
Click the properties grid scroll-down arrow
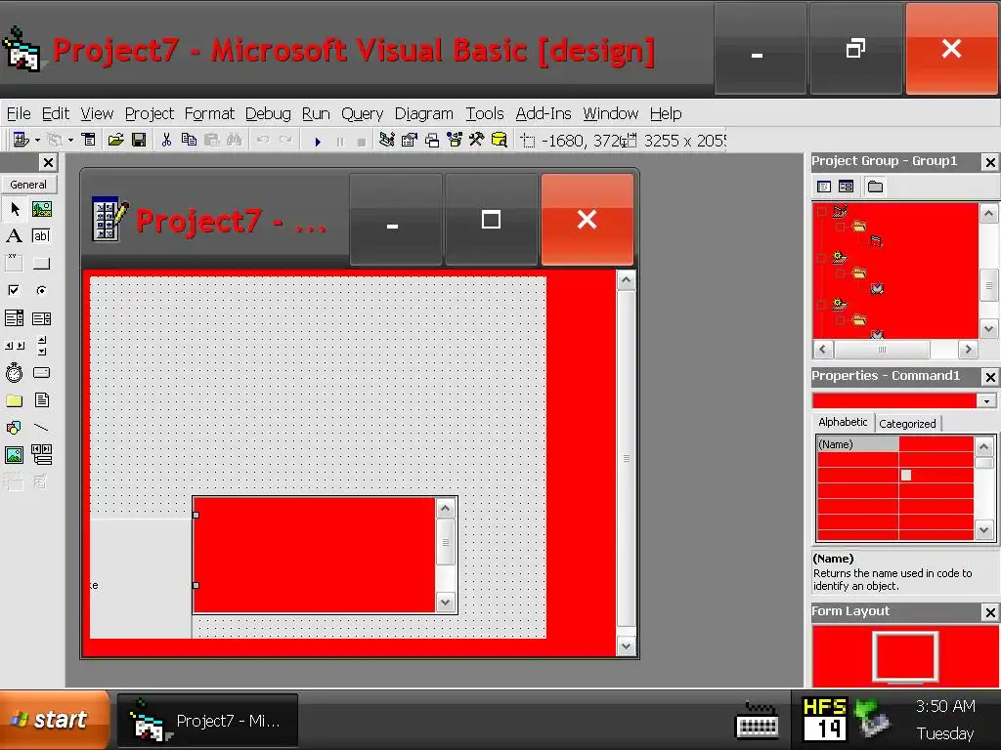click(983, 529)
